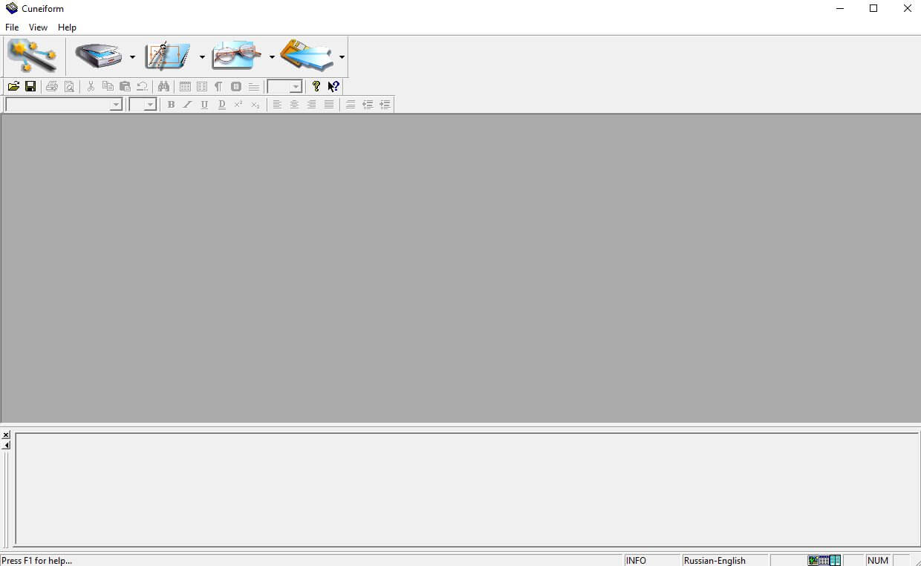The width and height of the screenshot is (921, 566).
Task: Click the yellow question mark help icon
Action: (x=316, y=87)
